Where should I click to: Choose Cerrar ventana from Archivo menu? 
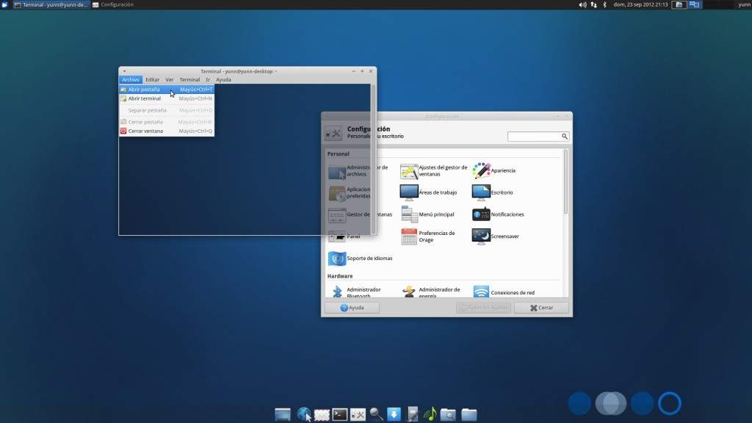coord(167,131)
